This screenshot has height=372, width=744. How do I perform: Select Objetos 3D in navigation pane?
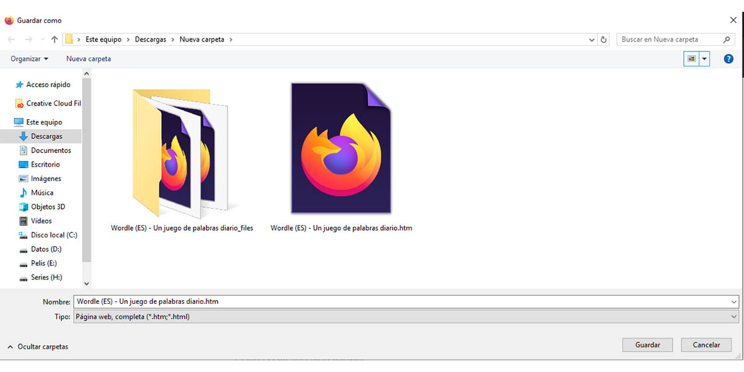coord(48,207)
